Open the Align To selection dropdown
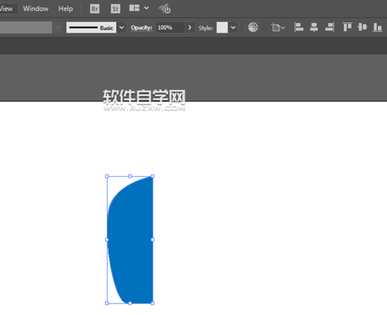387x315 pixels. click(278, 27)
